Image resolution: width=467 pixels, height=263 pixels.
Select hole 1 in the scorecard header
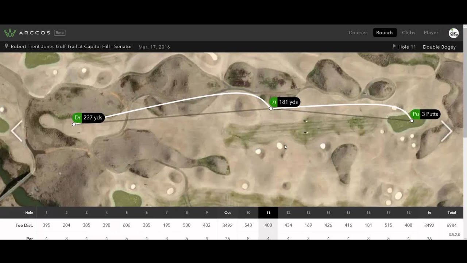pos(46,213)
